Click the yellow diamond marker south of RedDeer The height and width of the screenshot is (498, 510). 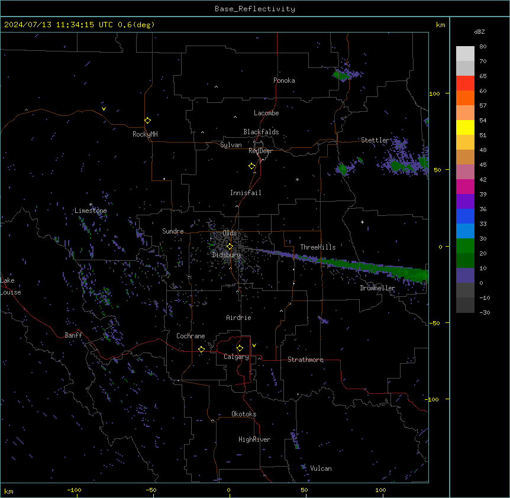pyautogui.click(x=252, y=166)
